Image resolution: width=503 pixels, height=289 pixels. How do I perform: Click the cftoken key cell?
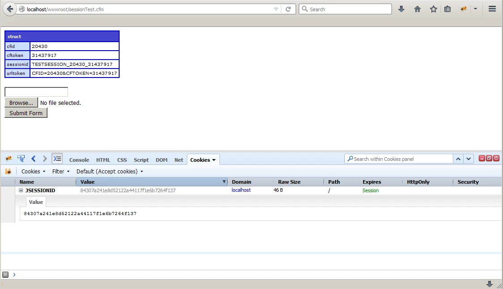[x=17, y=55]
